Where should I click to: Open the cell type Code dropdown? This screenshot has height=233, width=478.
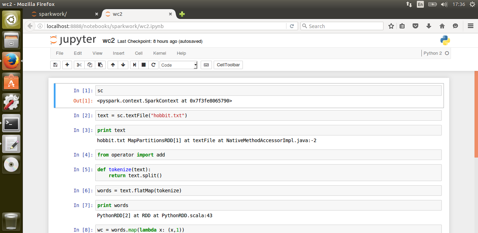(x=179, y=65)
